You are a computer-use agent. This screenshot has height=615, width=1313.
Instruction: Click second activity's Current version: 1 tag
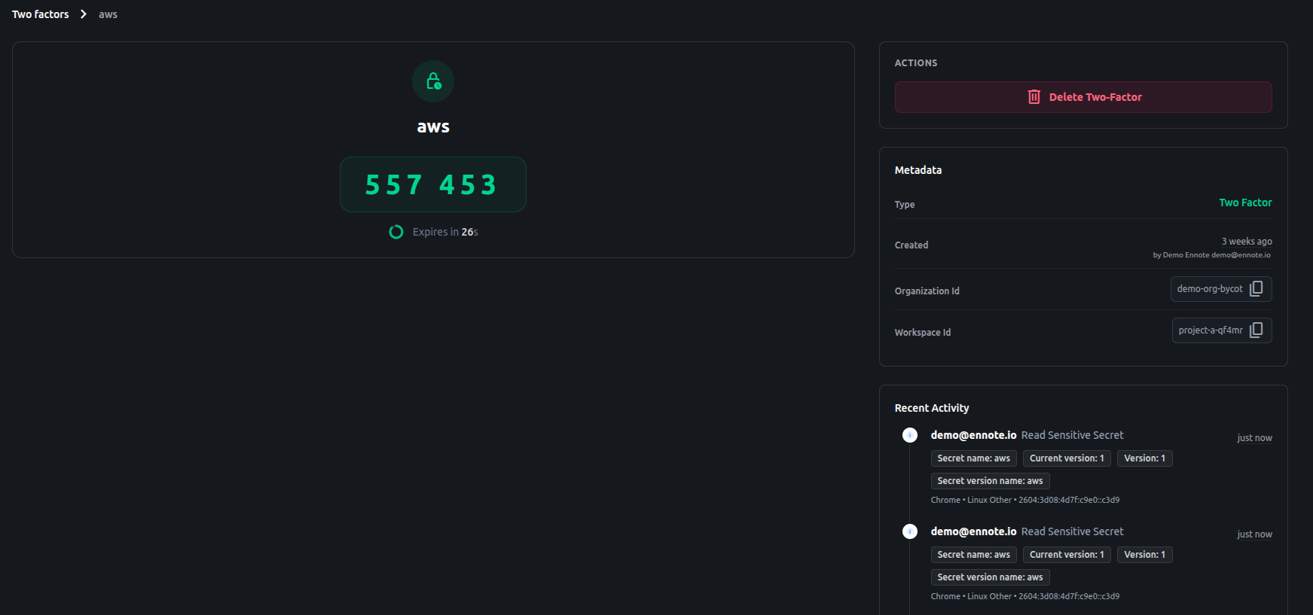pyautogui.click(x=1067, y=555)
